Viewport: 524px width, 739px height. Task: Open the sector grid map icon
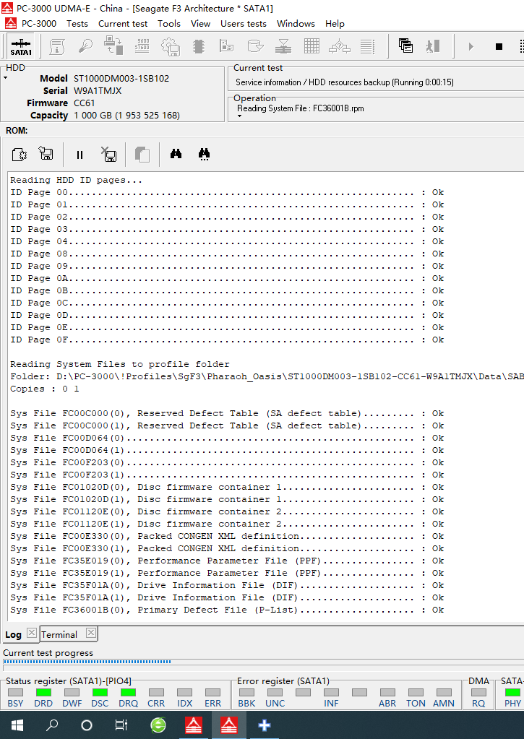point(312,46)
